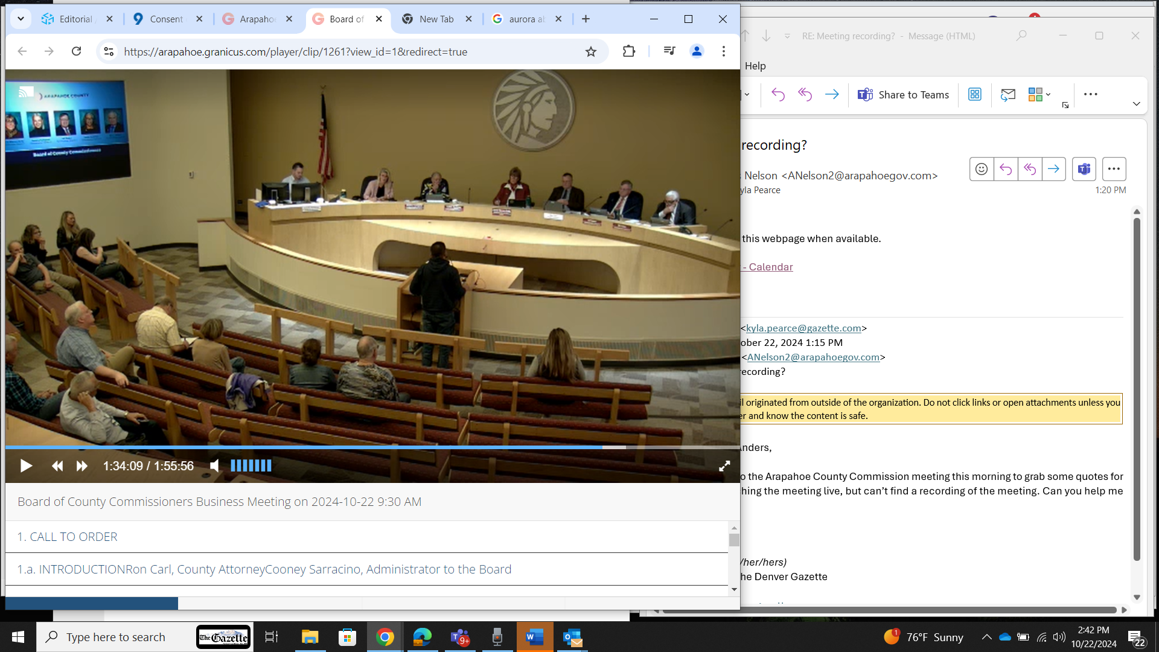Click the taskbar search box
The width and height of the screenshot is (1159, 652).
[x=145, y=637]
